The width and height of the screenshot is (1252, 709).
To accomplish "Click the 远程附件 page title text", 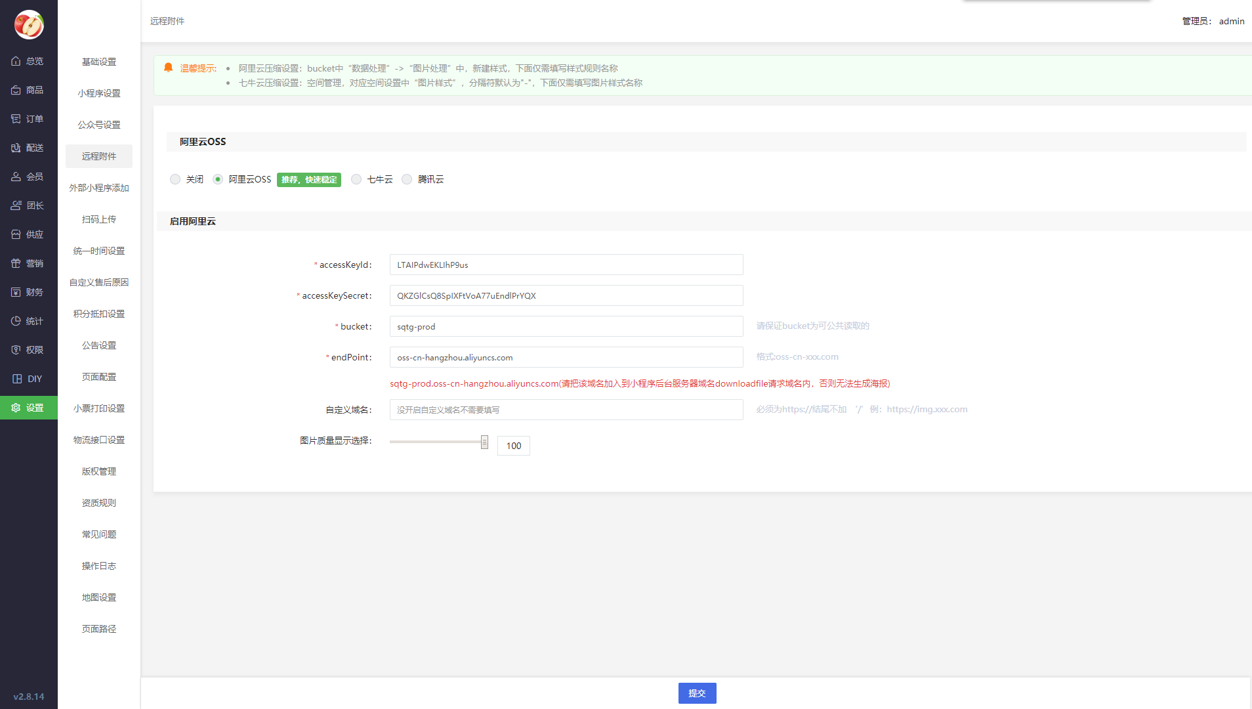I will [167, 21].
